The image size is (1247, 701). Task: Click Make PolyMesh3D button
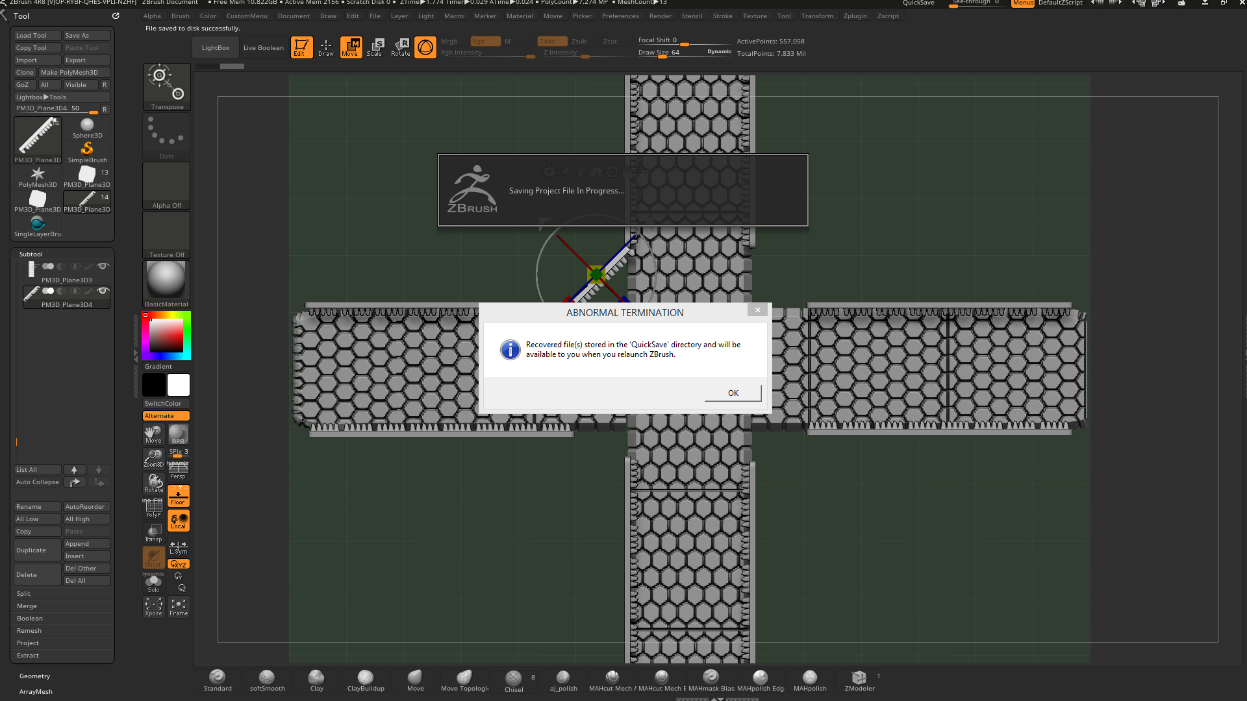(74, 72)
